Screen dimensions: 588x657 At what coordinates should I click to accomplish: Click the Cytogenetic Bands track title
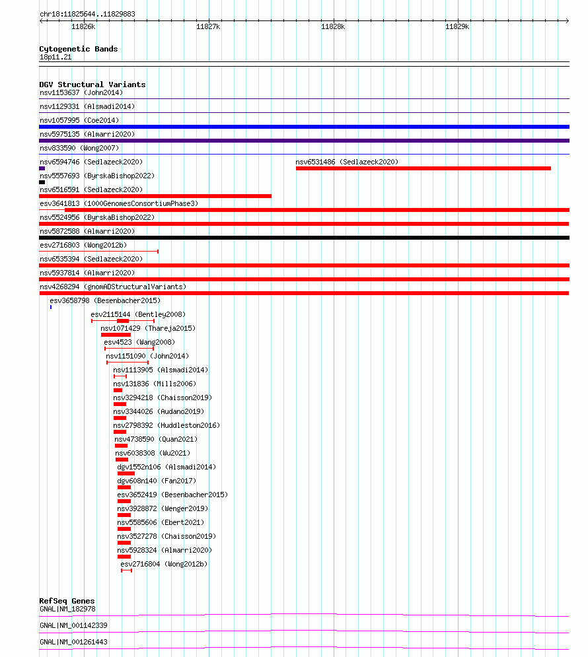(79, 49)
